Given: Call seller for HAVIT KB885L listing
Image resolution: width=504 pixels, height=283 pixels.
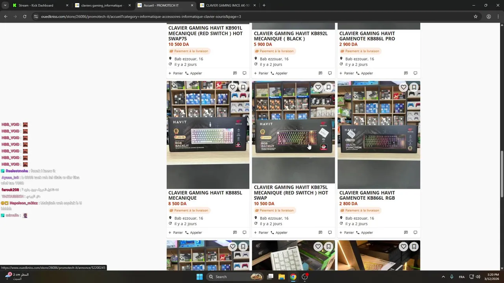Looking at the screenshot, I should 194,232.
